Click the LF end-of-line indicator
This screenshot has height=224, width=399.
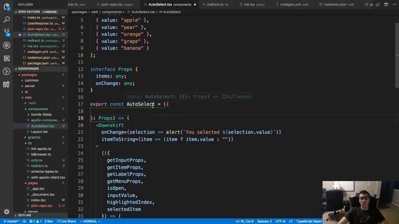click(291, 222)
